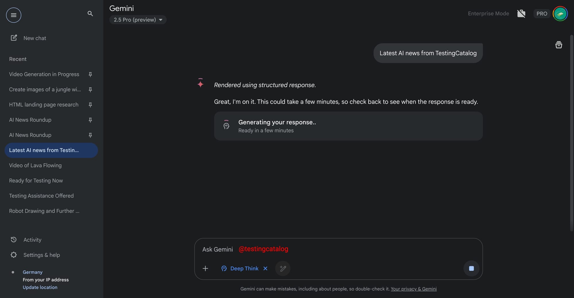The width and height of the screenshot is (574, 298).
Task: Remove the Deep Think chip with its X
Action: 265,268
